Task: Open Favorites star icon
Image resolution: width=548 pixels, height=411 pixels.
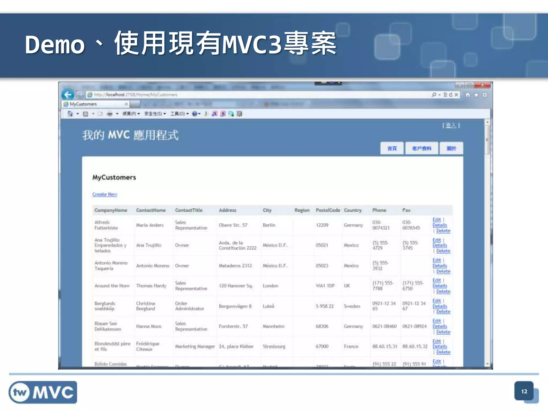Action: (x=476, y=95)
